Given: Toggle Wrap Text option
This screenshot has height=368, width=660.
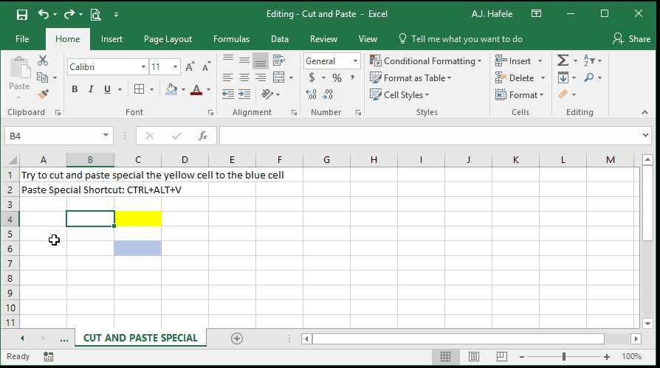Looking at the screenshot, I should [278, 60].
